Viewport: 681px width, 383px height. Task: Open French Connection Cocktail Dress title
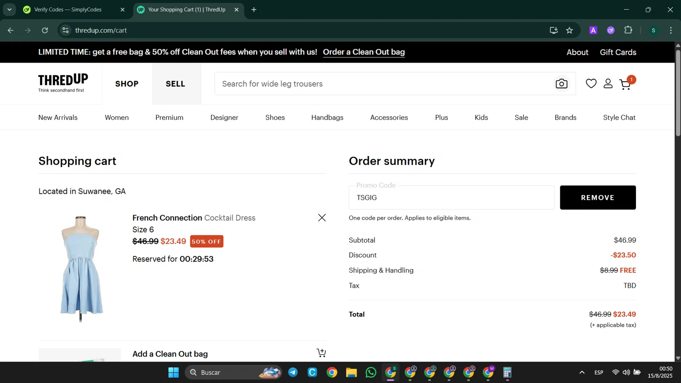(x=194, y=218)
